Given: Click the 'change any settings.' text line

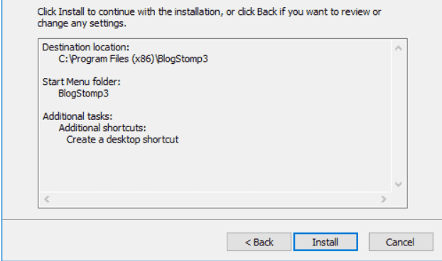Looking at the screenshot, I should (82, 23).
